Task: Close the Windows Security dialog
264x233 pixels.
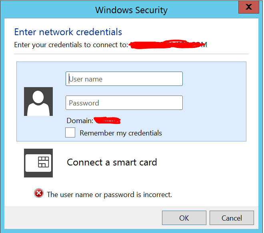Action: point(248,7)
